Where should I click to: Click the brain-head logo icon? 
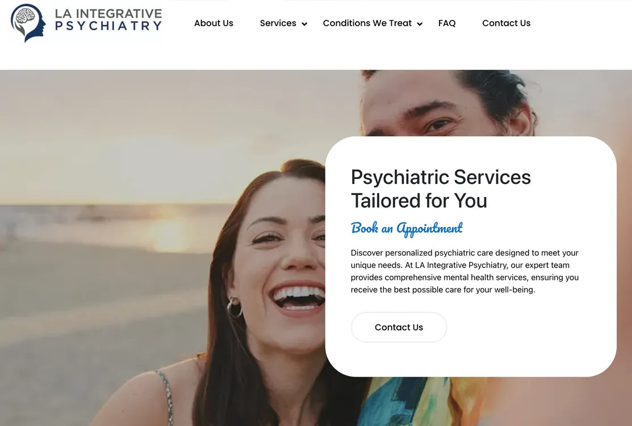pos(28,23)
